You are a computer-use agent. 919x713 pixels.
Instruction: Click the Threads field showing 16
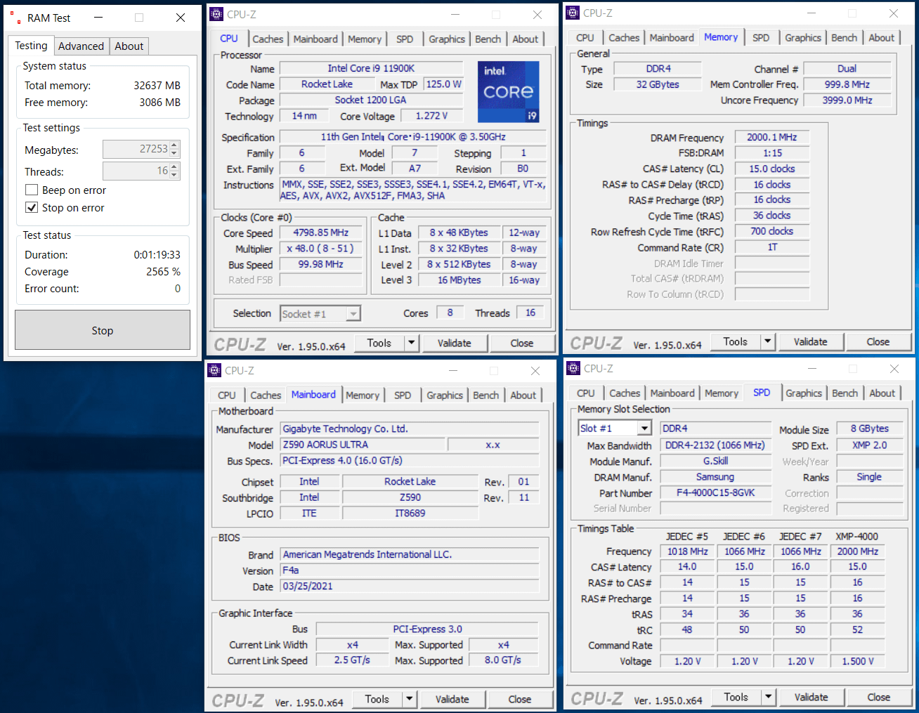pyautogui.click(x=136, y=171)
